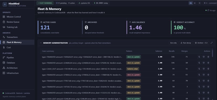Unpin the amount=554026.99 case
The image size is (217, 100).
coord(199,92)
